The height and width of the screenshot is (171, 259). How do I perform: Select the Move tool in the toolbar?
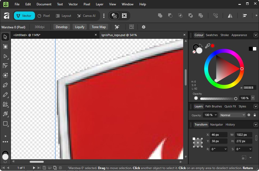pos(5,37)
